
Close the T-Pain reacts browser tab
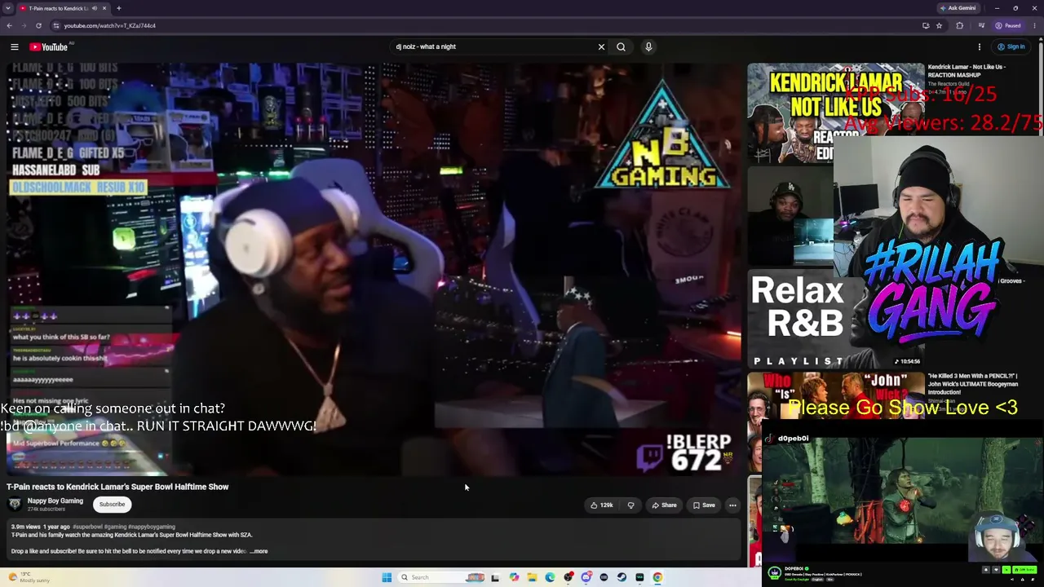pyautogui.click(x=105, y=8)
